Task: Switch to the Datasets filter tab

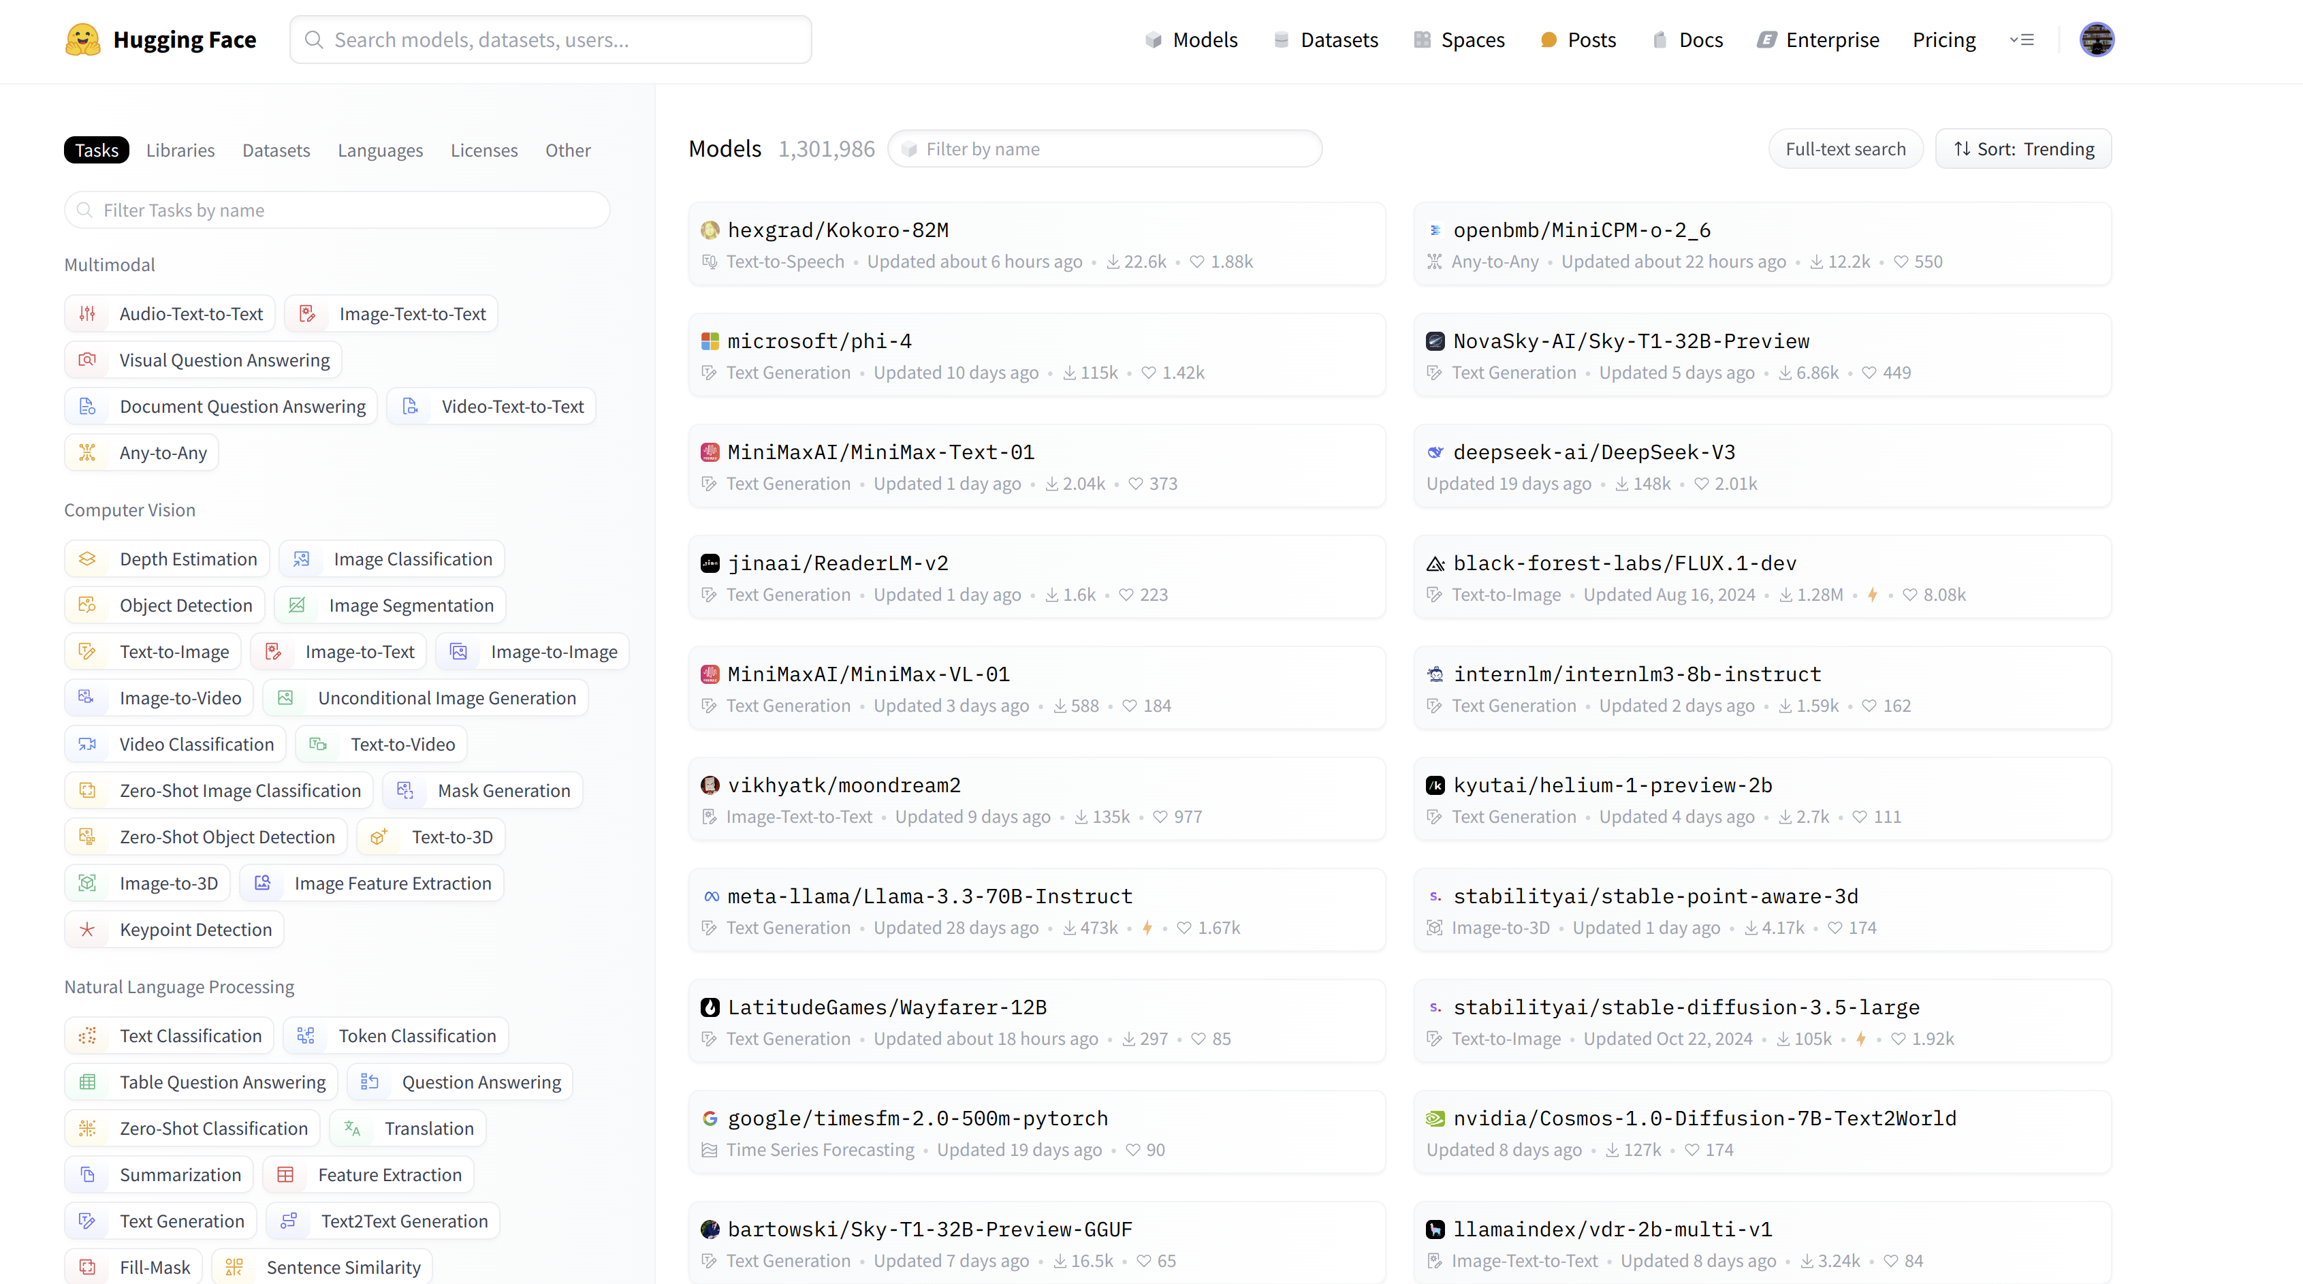Action: click(x=276, y=151)
